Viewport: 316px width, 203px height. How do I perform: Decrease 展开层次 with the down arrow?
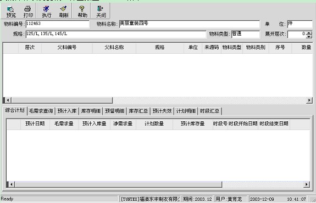click(309, 36)
